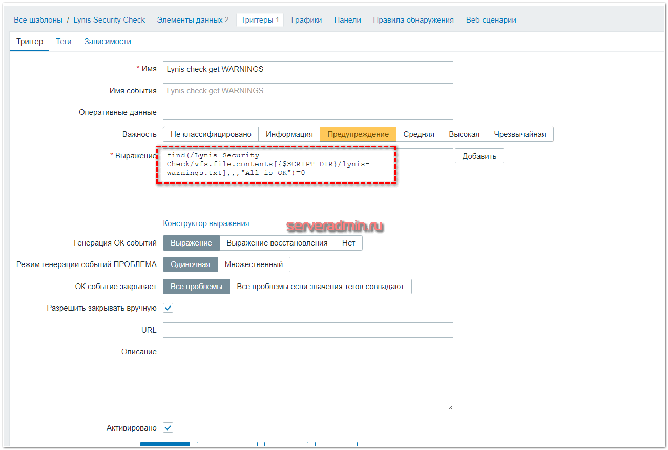Open Правила обнаружения section

(413, 20)
